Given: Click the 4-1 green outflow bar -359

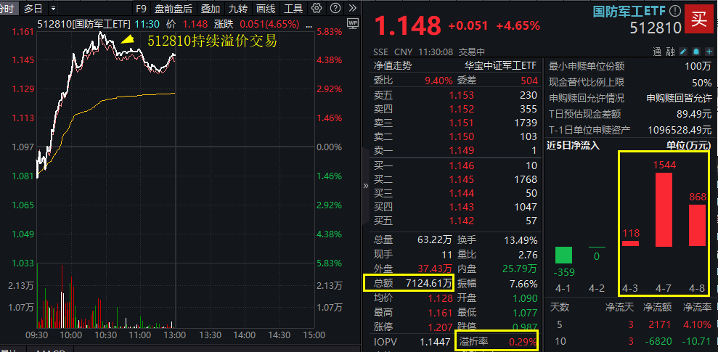Looking at the screenshot, I should pos(563,255).
